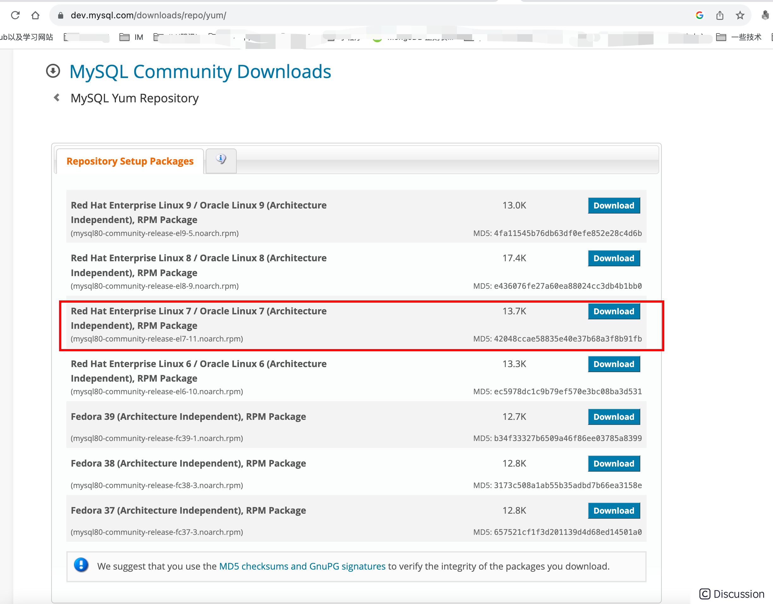The height and width of the screenshot is (604, 773).
Task: Download the Red Hat Linux 6 package
Action: (614, 364)
